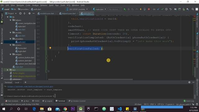Click the debug bug icon

point(128,9)
